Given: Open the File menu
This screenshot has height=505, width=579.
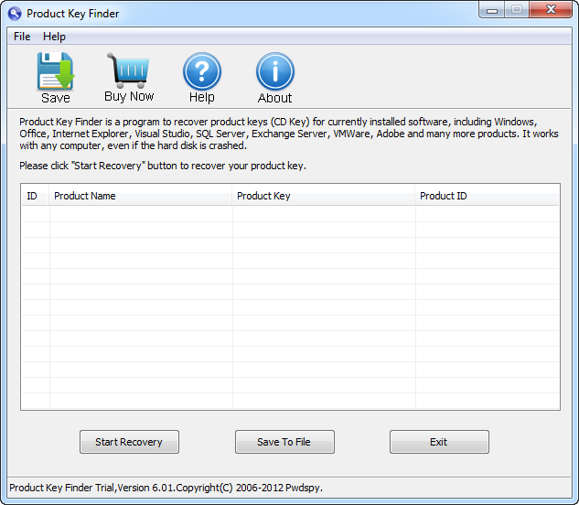Looking at the screenshot, I should pyautogui.click(x=22, y=37).
